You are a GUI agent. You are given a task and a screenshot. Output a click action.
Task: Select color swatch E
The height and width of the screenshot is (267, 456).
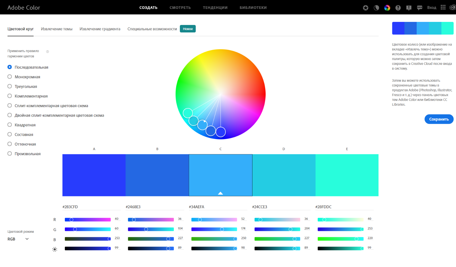point(347,175)
